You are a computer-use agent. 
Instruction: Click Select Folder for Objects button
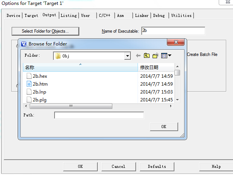point(45,31)
